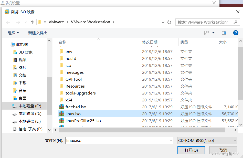
Task: Open CD-ROM 映像(*.iso) file type dropdown
Action: coord(207,141)
